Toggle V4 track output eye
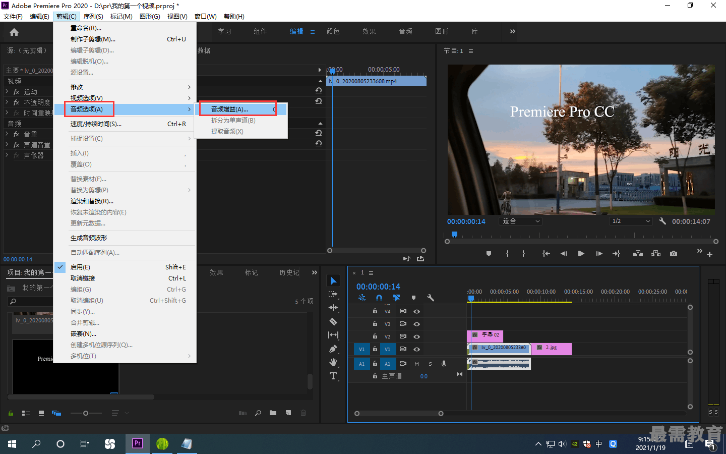Image resolution: width=726 pixels, height=454 pixels. pyautogui.click(x=416, y=311)
